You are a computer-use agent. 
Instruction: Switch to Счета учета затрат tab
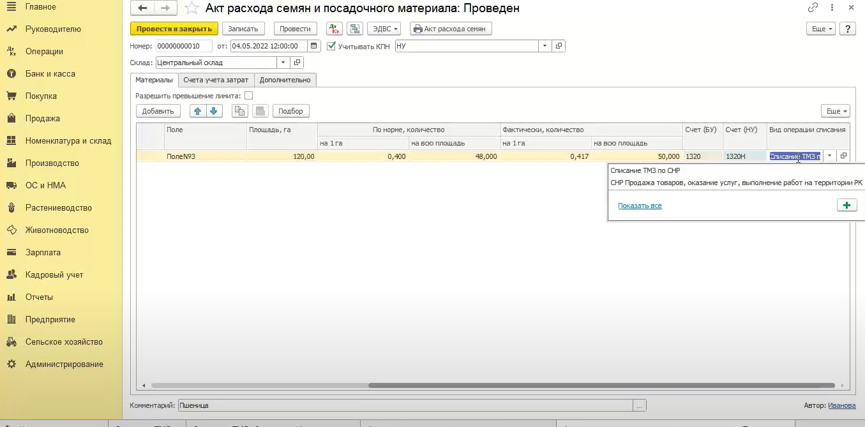pyautogui.click(x=216, y=80)
